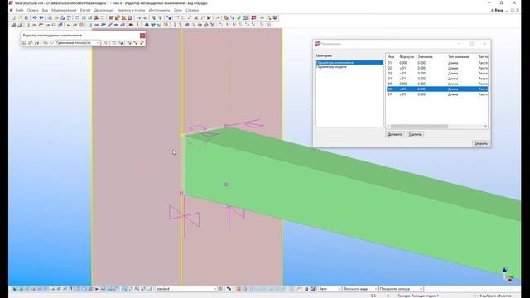Select variable row D7

(437, 94)
